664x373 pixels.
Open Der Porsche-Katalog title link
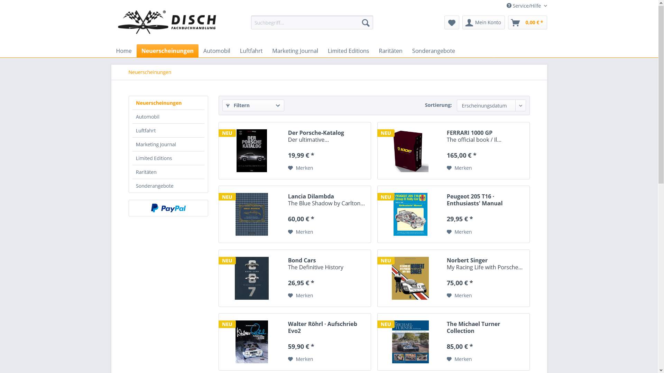pos(316,133)
